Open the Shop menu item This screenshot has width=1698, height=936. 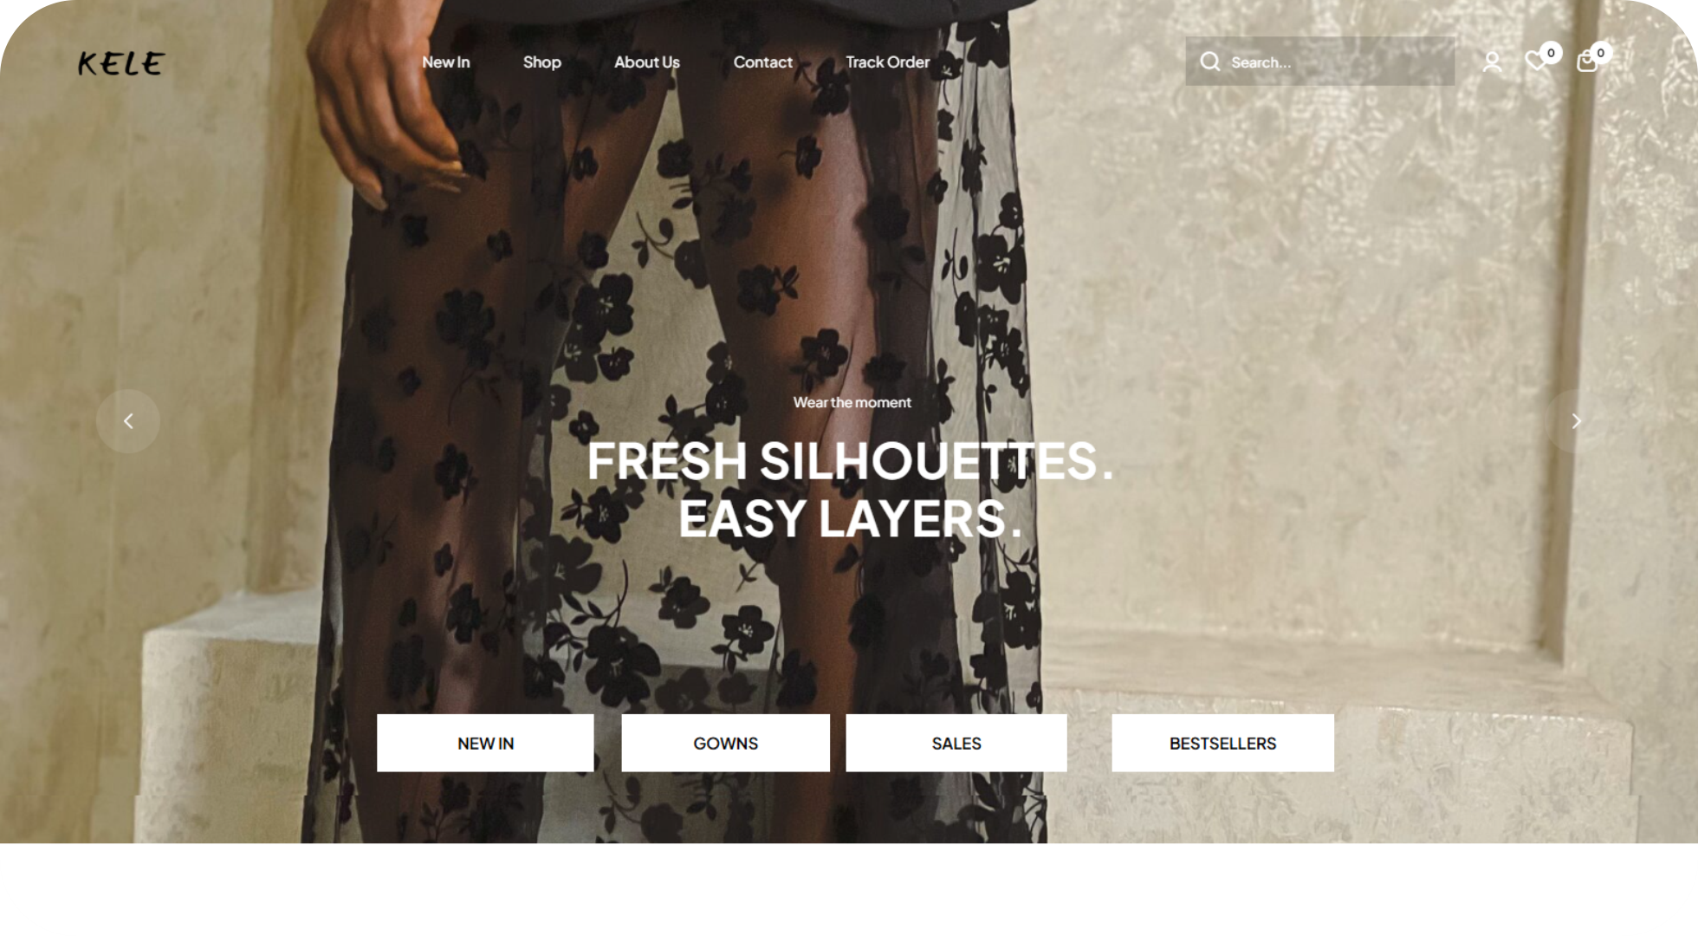[x=542, y=62]
